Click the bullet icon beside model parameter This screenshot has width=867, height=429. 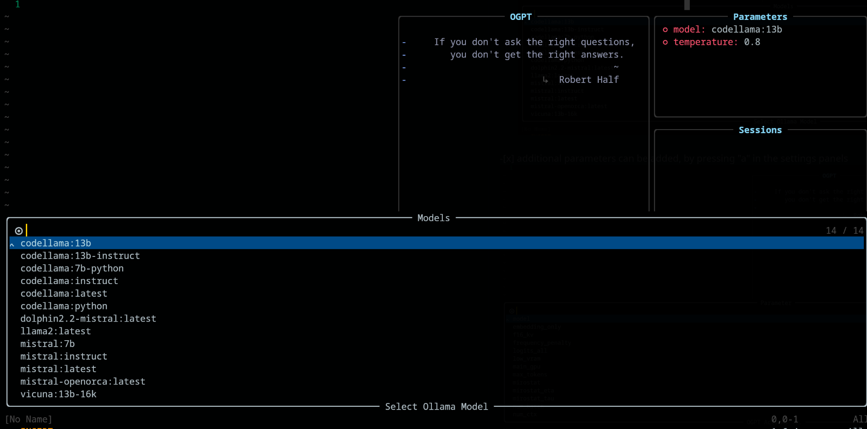[665, 30]
